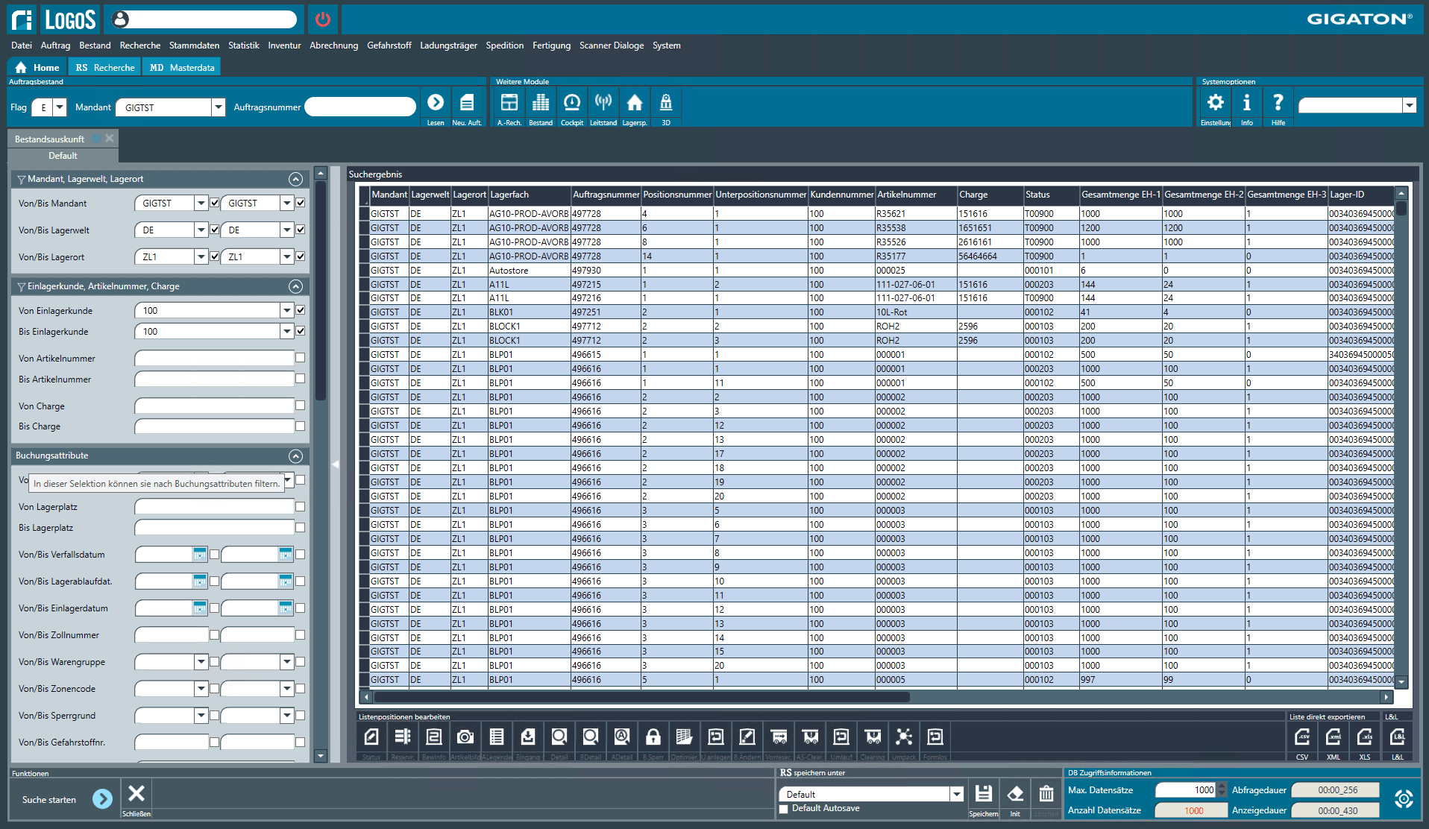This screenshot has height=829, width=1429.
Task: Click the red power button
Action: click(323, 19)
